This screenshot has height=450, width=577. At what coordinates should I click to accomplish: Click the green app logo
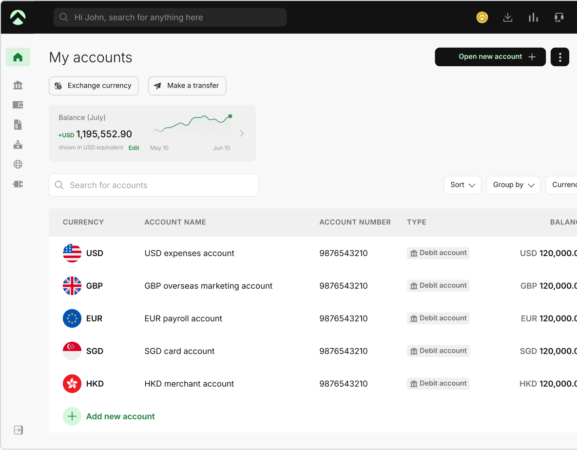pyautogui.click(x=18, y=17)
